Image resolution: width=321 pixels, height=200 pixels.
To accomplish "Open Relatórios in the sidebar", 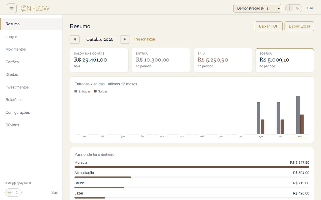I will (x=31, y=100).
